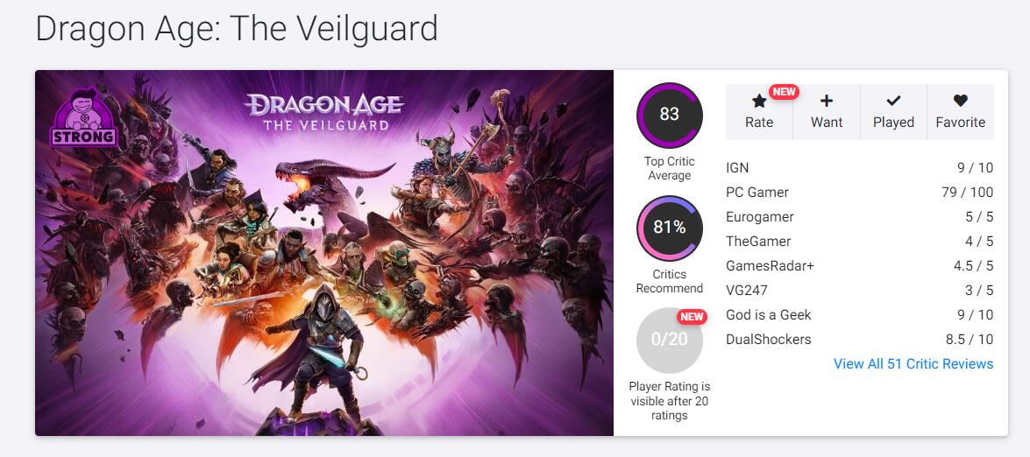Open the PC Gamer review
Screen dimensions: 1030x457
[x=757, y=193]
